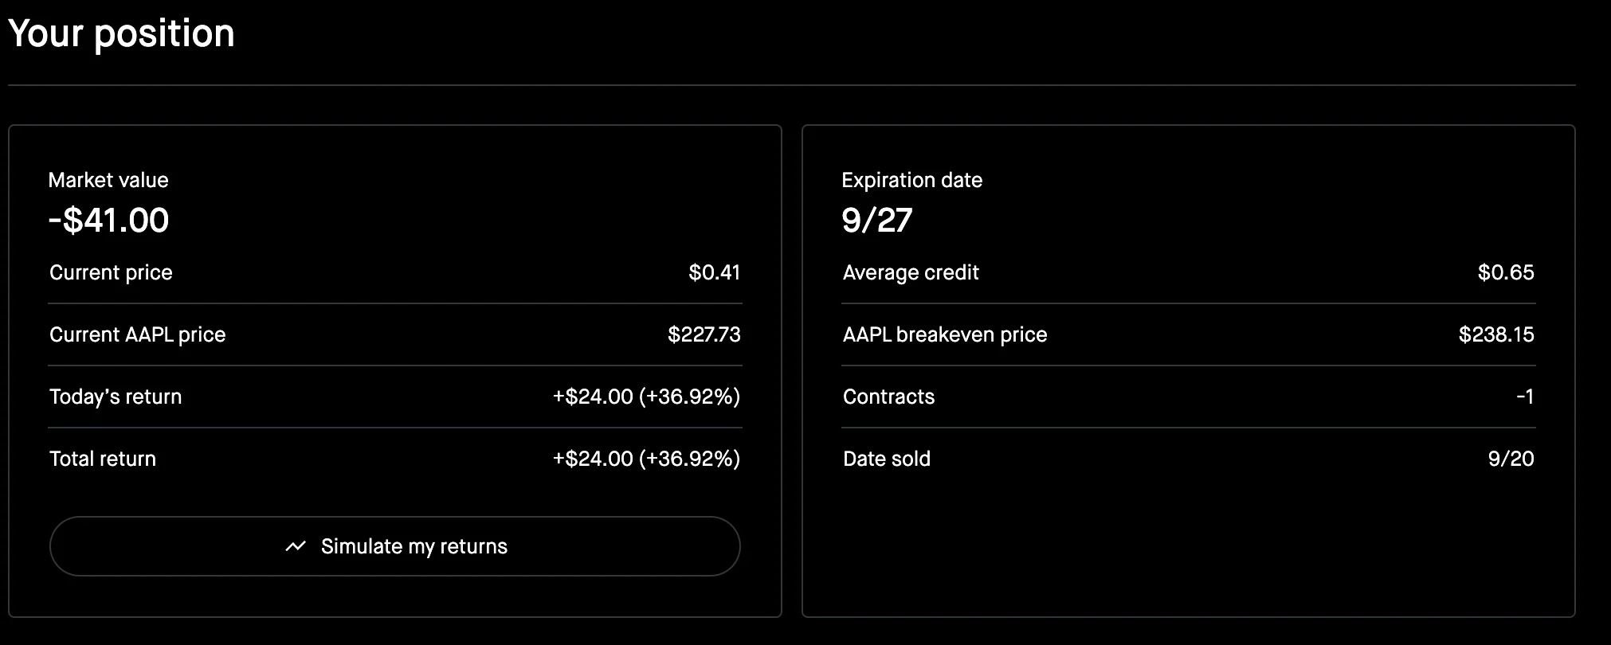Click the chart line icon beside Simulate
The height and width of the screenshot is (645, 1611).
(x=296, y=546)
